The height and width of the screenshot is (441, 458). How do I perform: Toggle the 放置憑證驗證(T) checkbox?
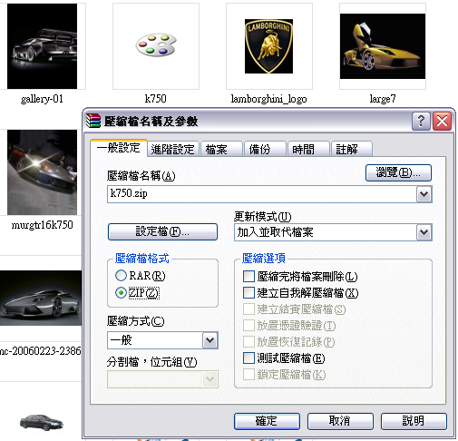(x=289, y=326)
